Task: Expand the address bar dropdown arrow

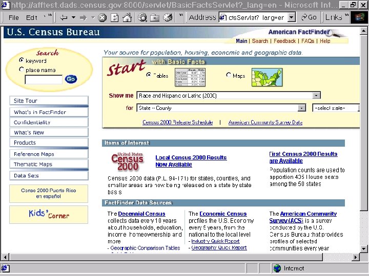Action: [291, 17]
